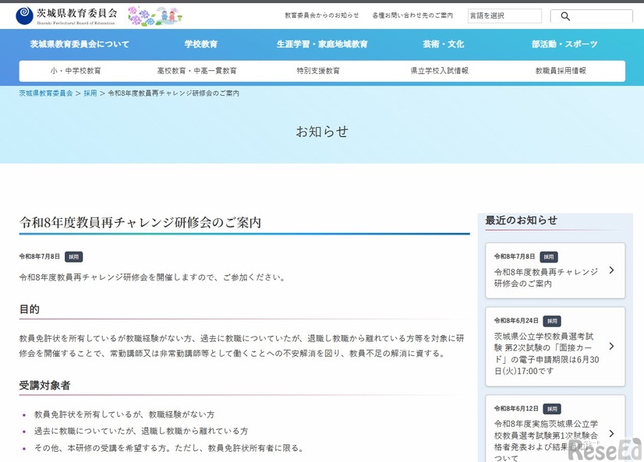Click bullet text starting その他、本研修の受講を希望する方

coord(170,448)
